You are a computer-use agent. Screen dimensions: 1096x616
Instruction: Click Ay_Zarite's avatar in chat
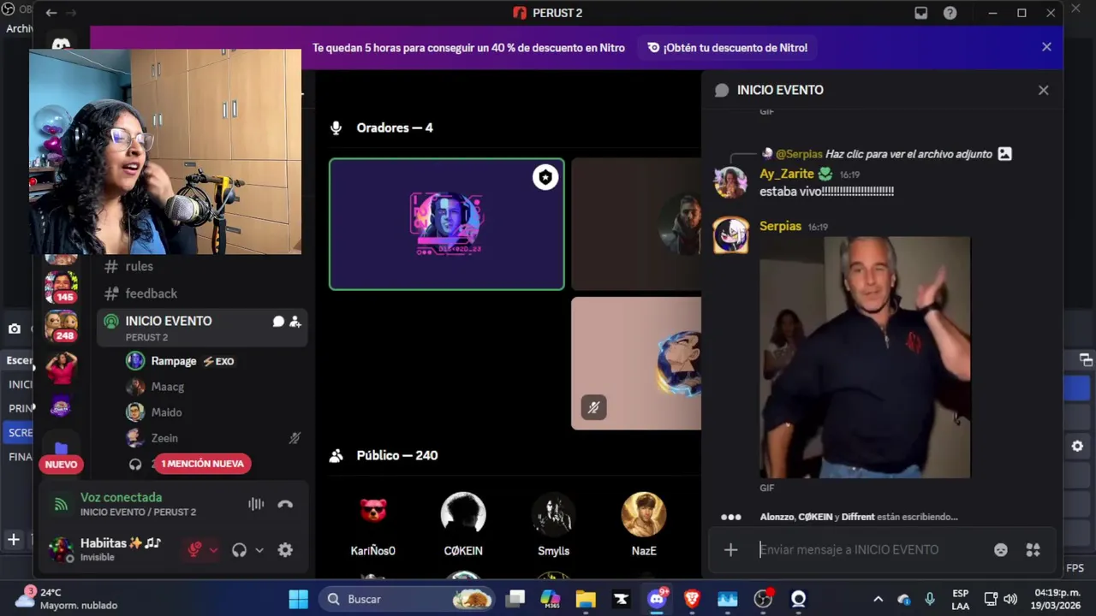(x=731, y=182)
